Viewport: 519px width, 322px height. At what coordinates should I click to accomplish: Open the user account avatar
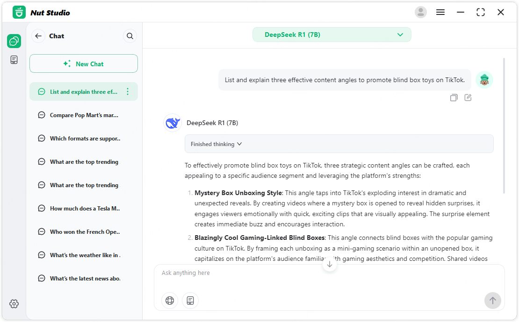421,12
